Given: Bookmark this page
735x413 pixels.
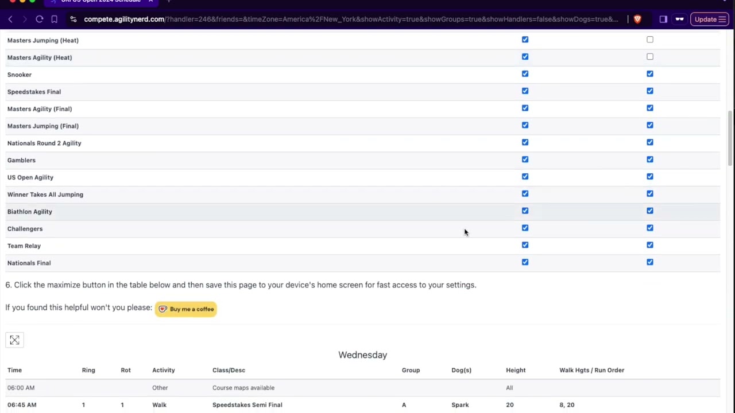Looking at the screenshot, I should (54, 20).
